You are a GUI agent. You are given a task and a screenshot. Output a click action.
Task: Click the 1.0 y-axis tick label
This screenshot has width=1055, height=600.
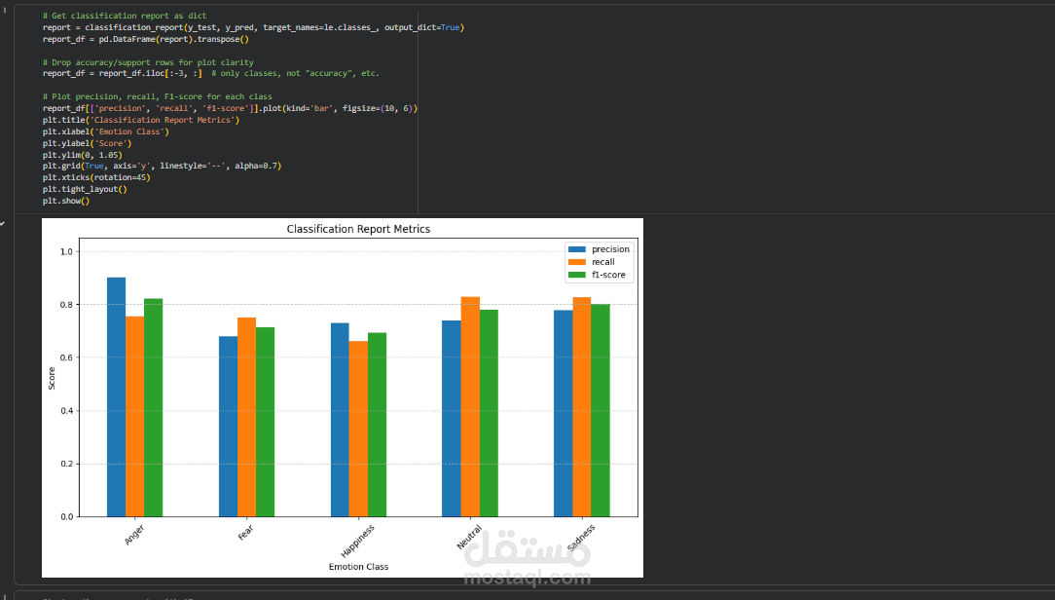[x=66, y=252]
